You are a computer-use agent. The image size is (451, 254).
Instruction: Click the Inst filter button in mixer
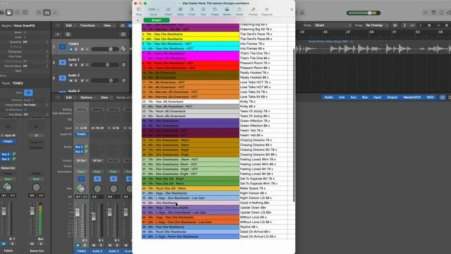pyautogui.click(x=342, y=97)
